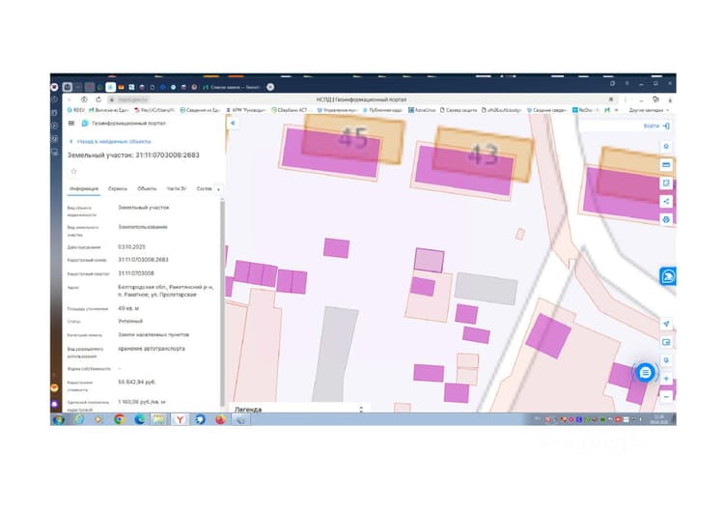Screen dimensions: 724x512
Task: Open Firefox from the taskbar
Action: 220,419
